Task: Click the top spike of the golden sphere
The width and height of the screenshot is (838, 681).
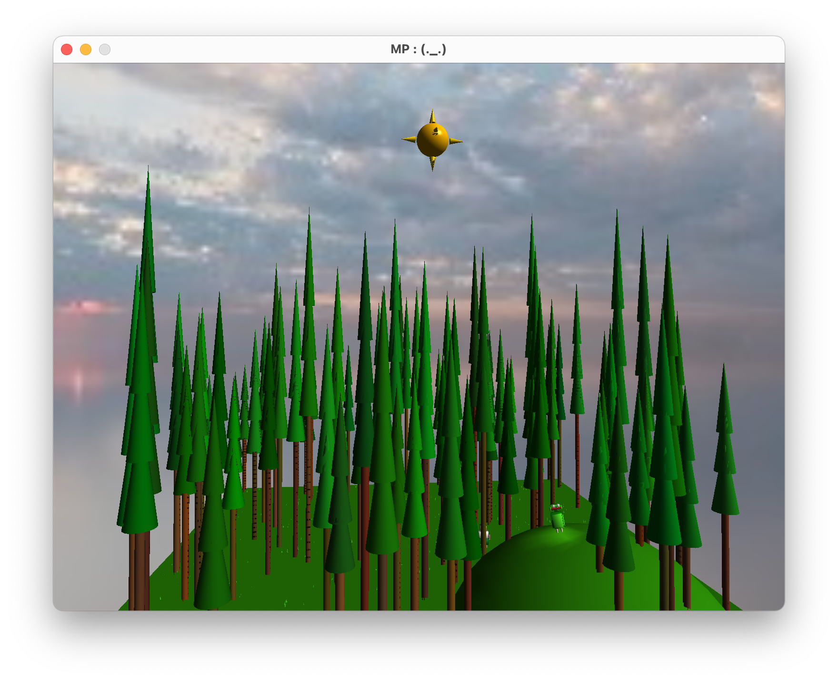Action: click(x=432, y=117)
